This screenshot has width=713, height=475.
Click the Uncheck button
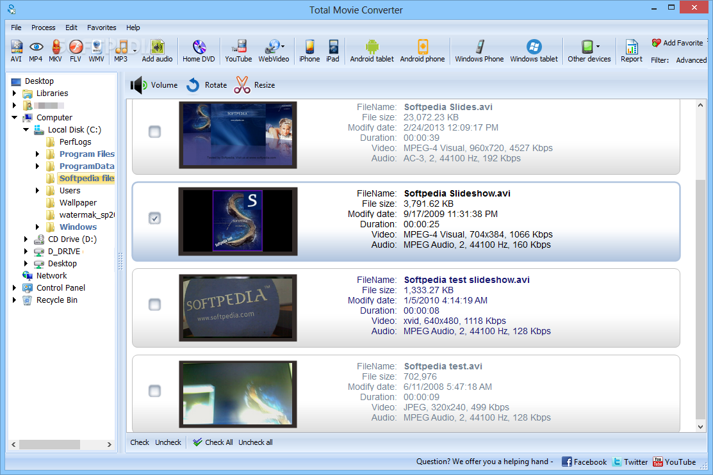tap(168, 442)
